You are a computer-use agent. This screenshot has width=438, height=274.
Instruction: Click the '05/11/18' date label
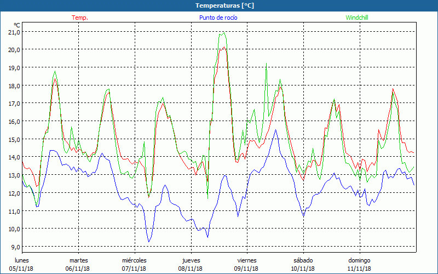[21, 269]
